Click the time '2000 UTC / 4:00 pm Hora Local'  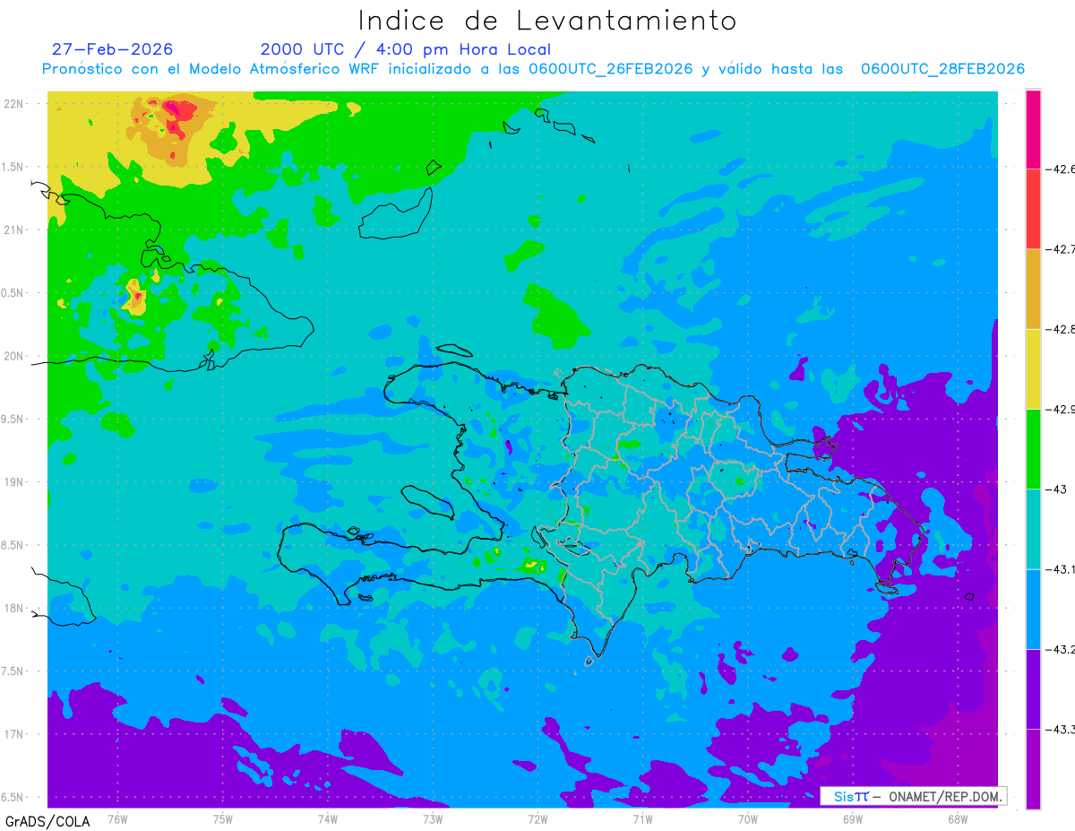pos(406,49)
